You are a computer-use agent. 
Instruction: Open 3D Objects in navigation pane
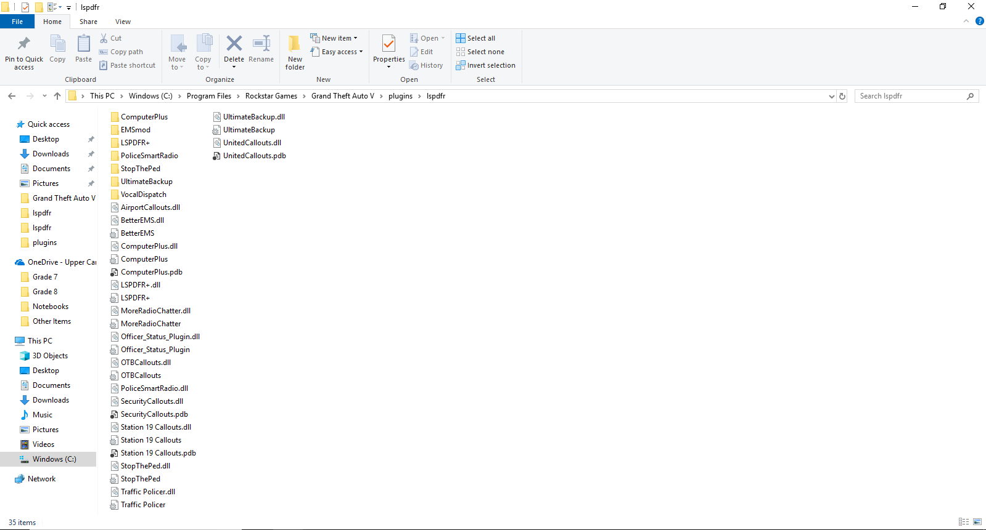(50, 356)
